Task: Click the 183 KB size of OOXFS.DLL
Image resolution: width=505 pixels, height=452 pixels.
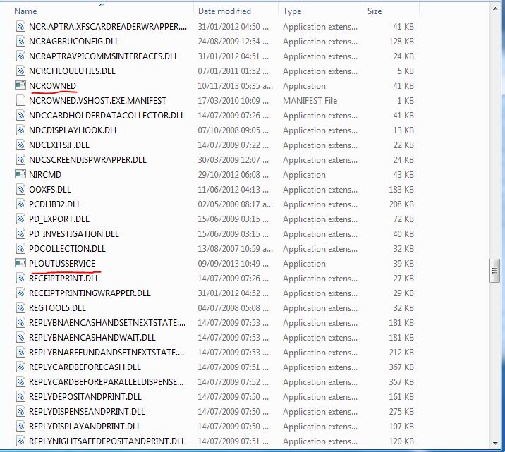Action: 401,189
